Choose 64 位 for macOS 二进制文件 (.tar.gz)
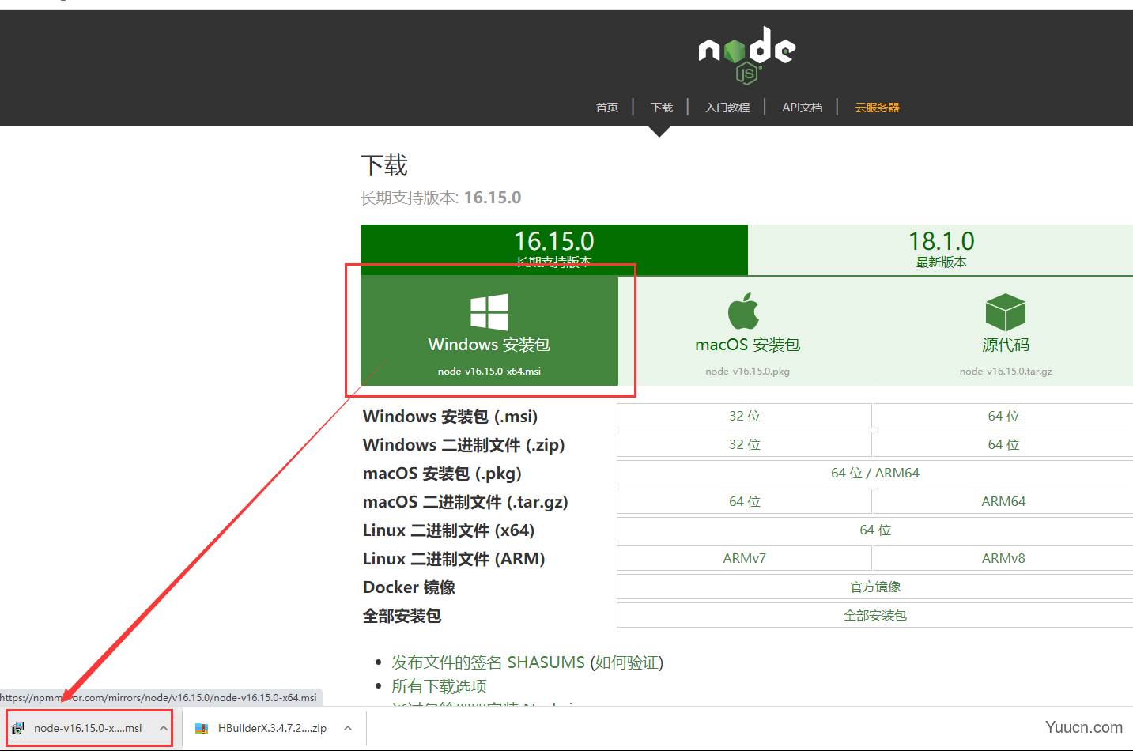The width and height of the screenshot is (1133, 751). pos(744,501)
